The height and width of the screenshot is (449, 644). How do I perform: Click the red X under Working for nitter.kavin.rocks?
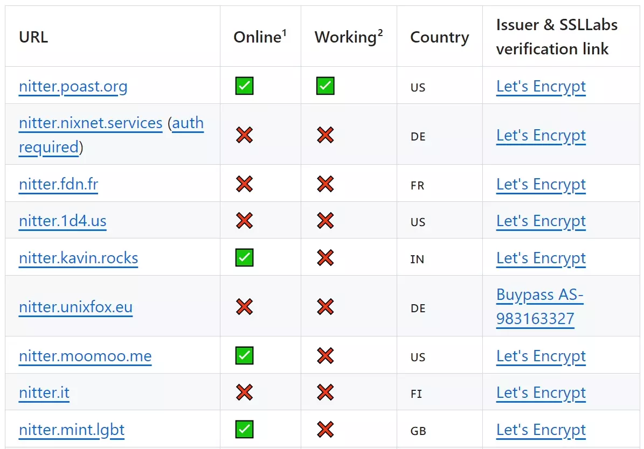(325, 257)
